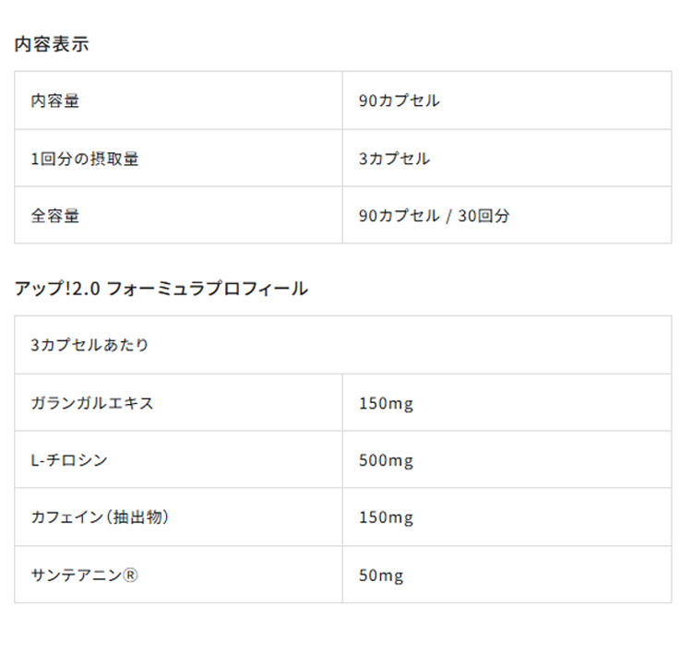The image size is (692, 653).
Task: Click the 50mg value
Action: pos(381,576)
